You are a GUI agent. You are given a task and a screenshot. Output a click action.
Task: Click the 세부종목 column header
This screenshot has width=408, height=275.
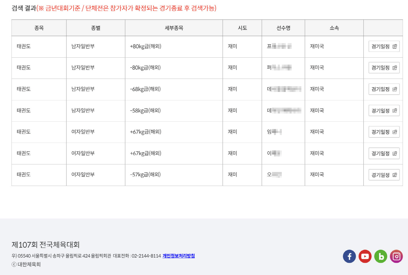coord(174,28)
